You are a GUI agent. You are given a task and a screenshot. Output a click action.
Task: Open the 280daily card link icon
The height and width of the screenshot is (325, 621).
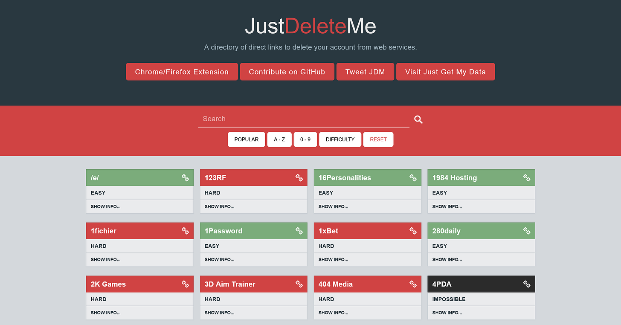(x=527, y=231)
